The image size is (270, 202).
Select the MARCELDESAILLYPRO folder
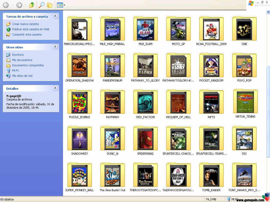80,31
